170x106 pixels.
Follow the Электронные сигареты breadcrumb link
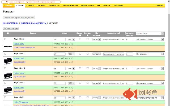point(33,23)
